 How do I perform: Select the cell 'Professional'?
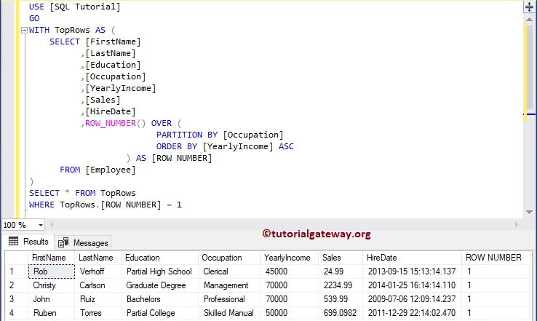coord(229,299)
